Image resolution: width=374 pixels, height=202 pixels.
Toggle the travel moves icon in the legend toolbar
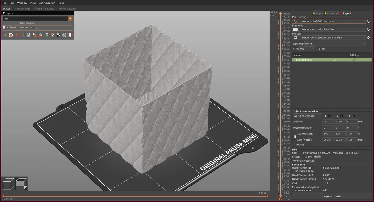[5, 35]
